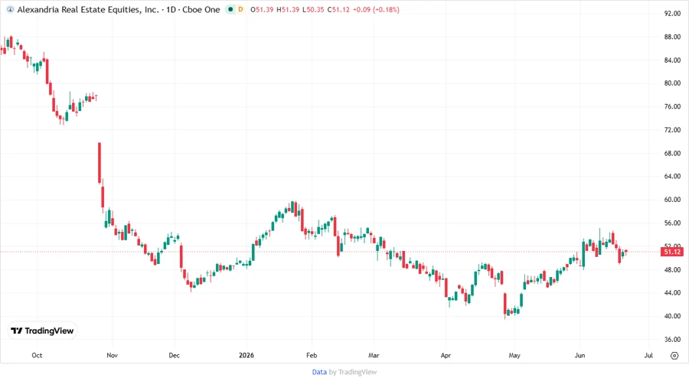The image size is (689, 381).
Task: Click the Oct label on time axis
Action: [x=37, y=355]
